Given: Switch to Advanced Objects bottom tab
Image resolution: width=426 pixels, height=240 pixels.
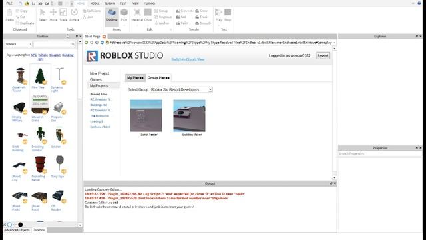Looking at the screenshot, I should point(17,230).
